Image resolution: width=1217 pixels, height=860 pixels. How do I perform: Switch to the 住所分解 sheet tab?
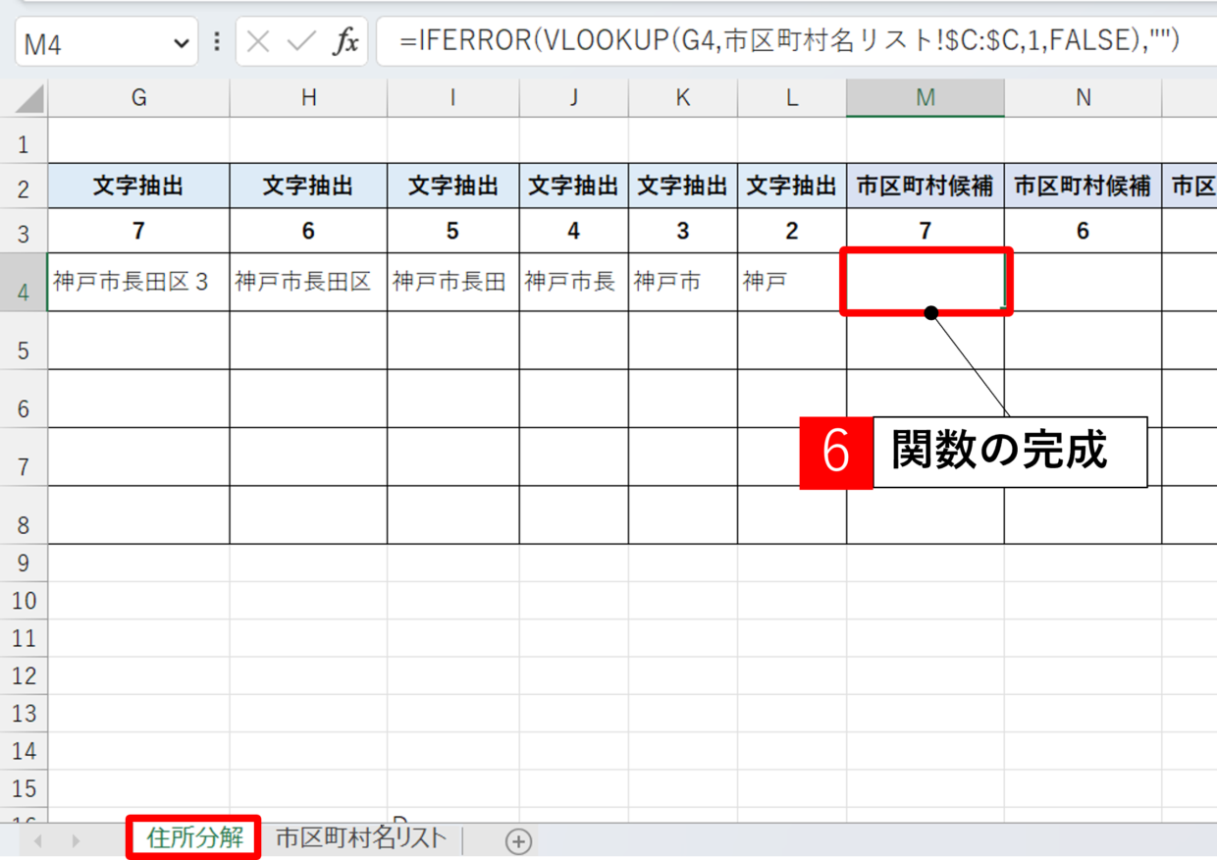tap(193, 837)
